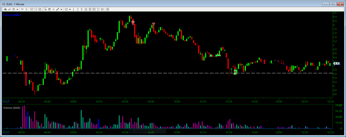Click the Price (Candle) label

12,15
